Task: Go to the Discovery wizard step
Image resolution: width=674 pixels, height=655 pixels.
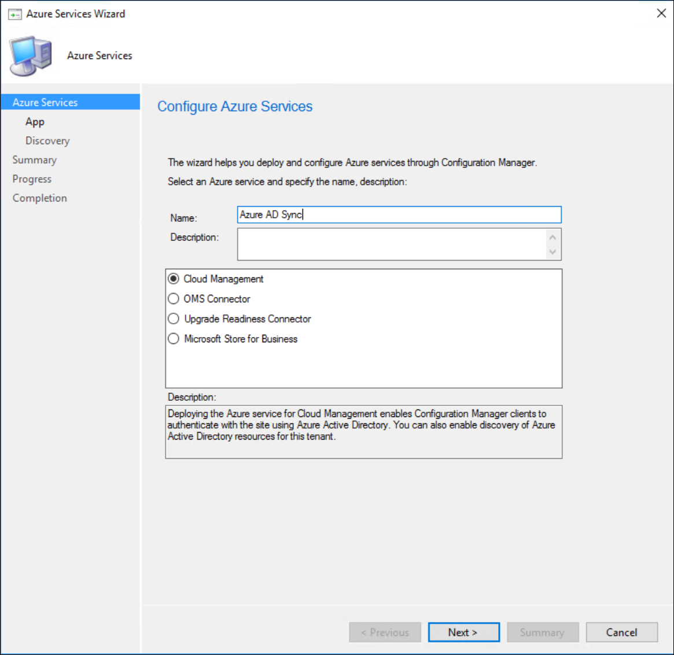Action: pyautogui.click(x=47, y=141)
